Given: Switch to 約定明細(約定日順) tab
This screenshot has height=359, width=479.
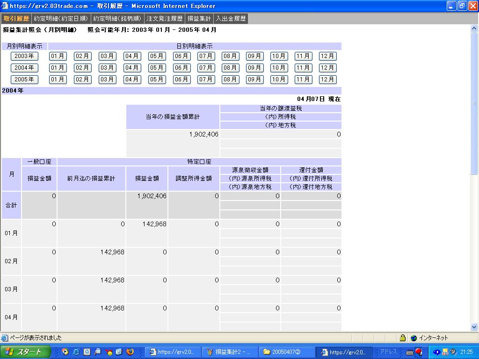Looking at the screenshot, I should 61,19.
